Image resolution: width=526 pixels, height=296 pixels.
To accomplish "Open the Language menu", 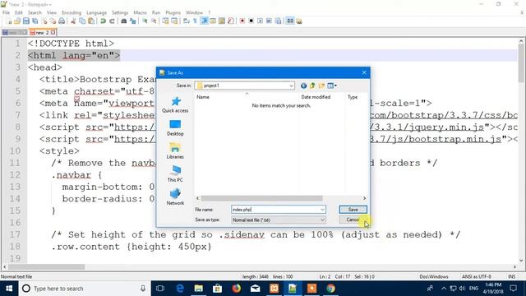I will [x=96, y=12].
